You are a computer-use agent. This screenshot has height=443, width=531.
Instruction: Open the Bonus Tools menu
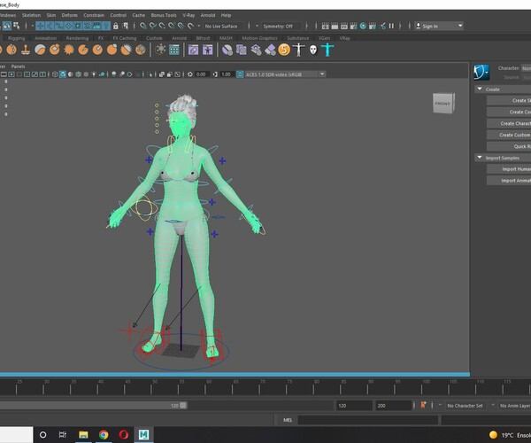(164, 15)
